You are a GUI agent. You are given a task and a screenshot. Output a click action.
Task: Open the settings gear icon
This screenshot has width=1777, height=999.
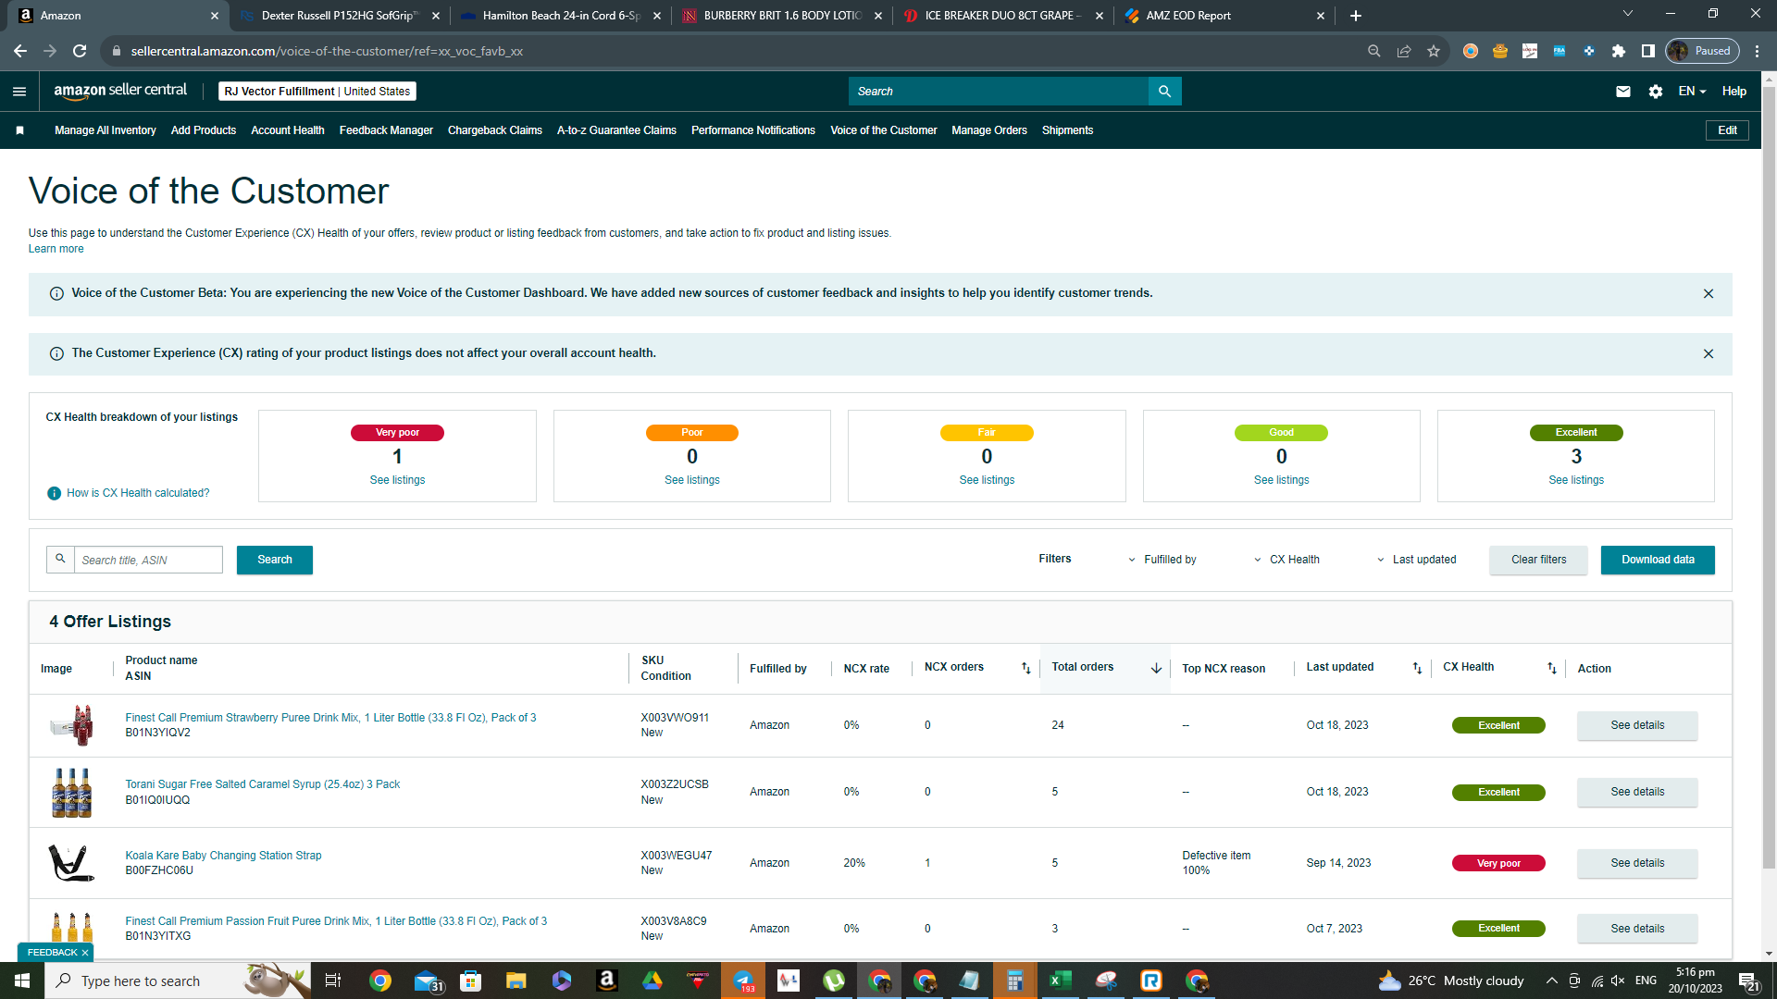click(x=1655, y=91)
